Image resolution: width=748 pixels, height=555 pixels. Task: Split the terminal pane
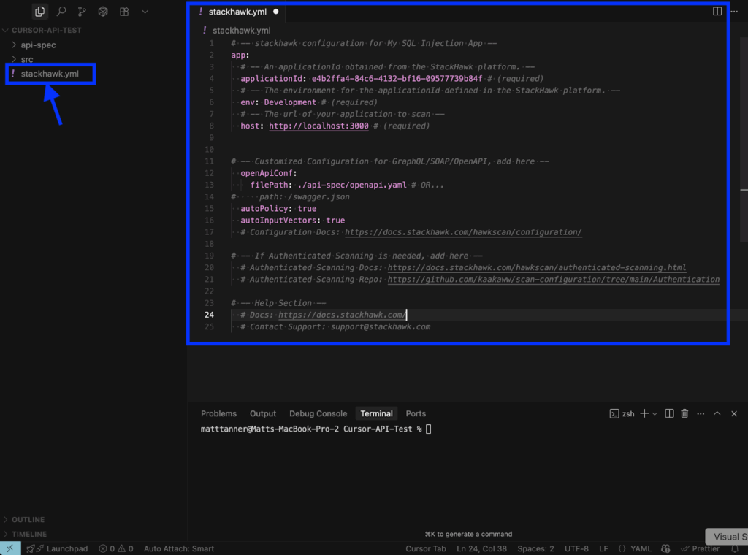pyautogui.click(x=669, y=413)
